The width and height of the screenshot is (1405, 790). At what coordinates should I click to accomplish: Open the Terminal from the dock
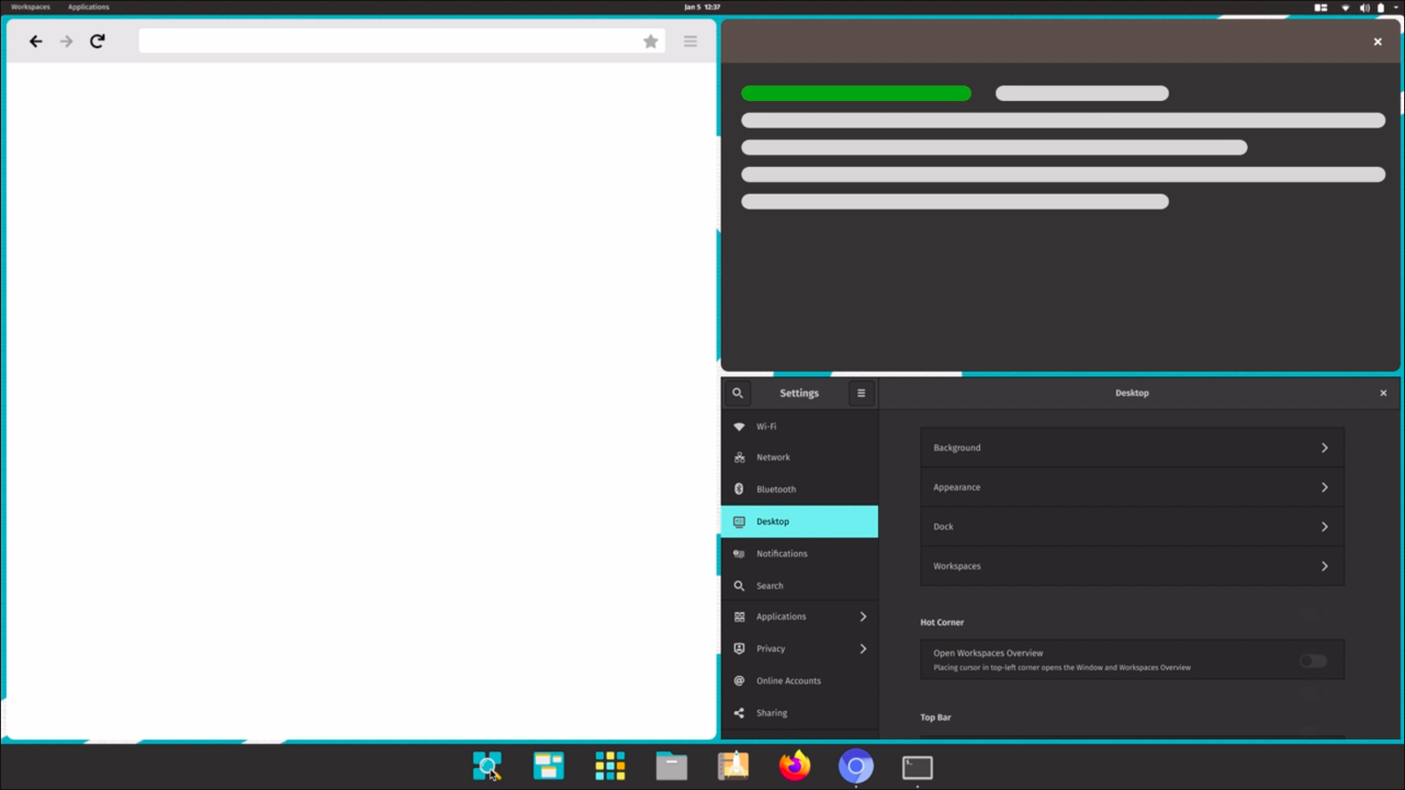pos(917,767)
